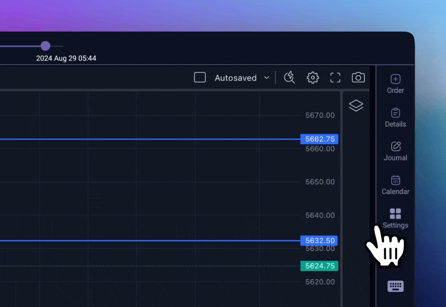Image resolution: width=446 pixels, height=307 pixels.
Task: Toggle the checkbox beside Autosaved
Action: point(200,78)
